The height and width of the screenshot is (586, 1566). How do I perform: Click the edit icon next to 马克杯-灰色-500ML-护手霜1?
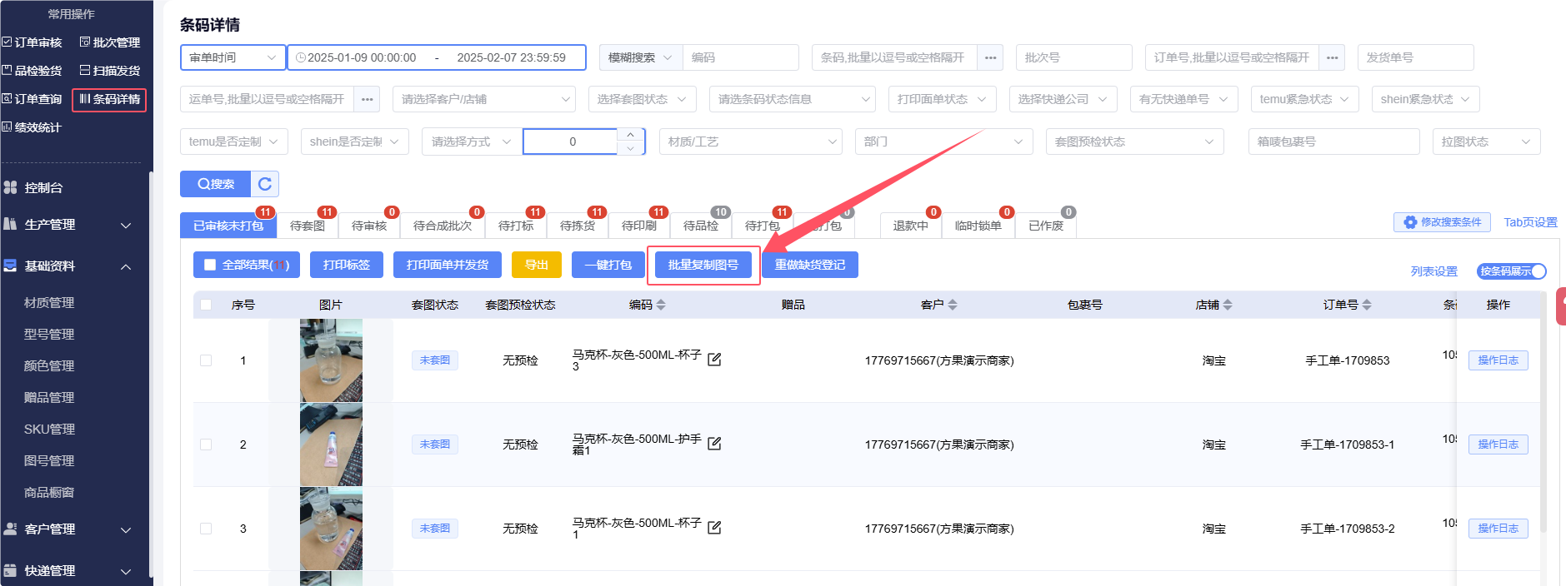click(x=714, y=444)
